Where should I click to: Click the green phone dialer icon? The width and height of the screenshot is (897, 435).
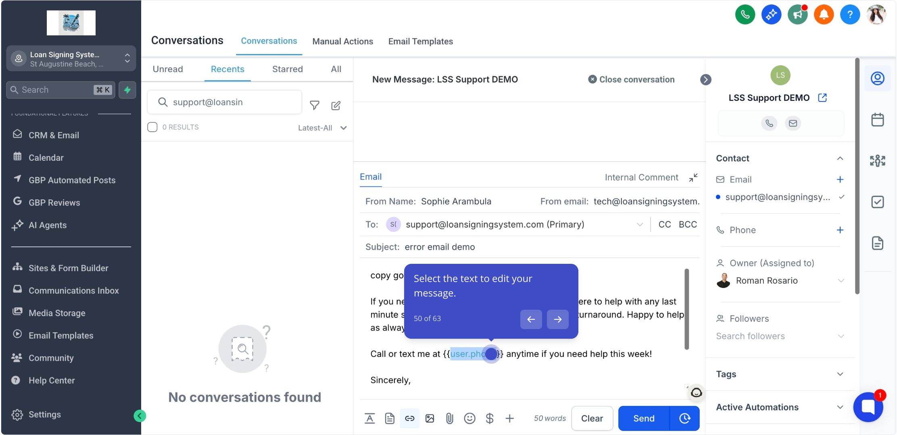click(x=745, y=15)
